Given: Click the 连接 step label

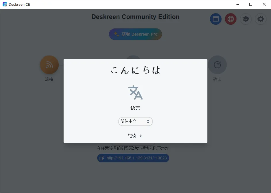Looking at the screenshot, I should click(49, 79).
